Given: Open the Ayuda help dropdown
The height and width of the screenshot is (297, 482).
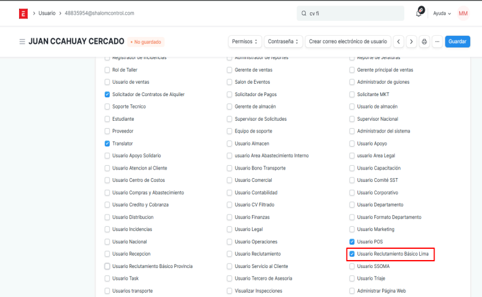Looking at the screenshot, I should pyautogui.click(x=442, y=13).
